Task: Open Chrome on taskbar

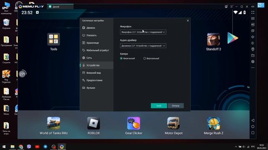Action: click(21, 146)
